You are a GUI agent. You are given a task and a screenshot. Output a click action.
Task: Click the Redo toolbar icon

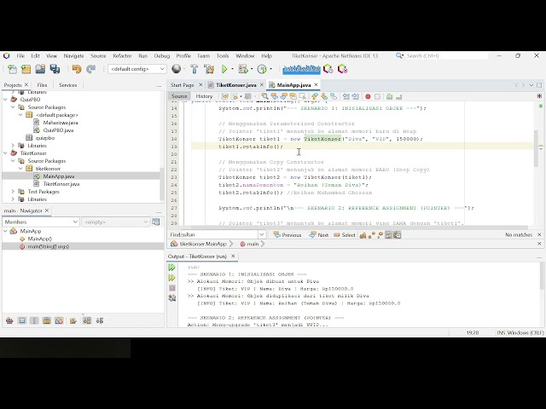[91, 69]
